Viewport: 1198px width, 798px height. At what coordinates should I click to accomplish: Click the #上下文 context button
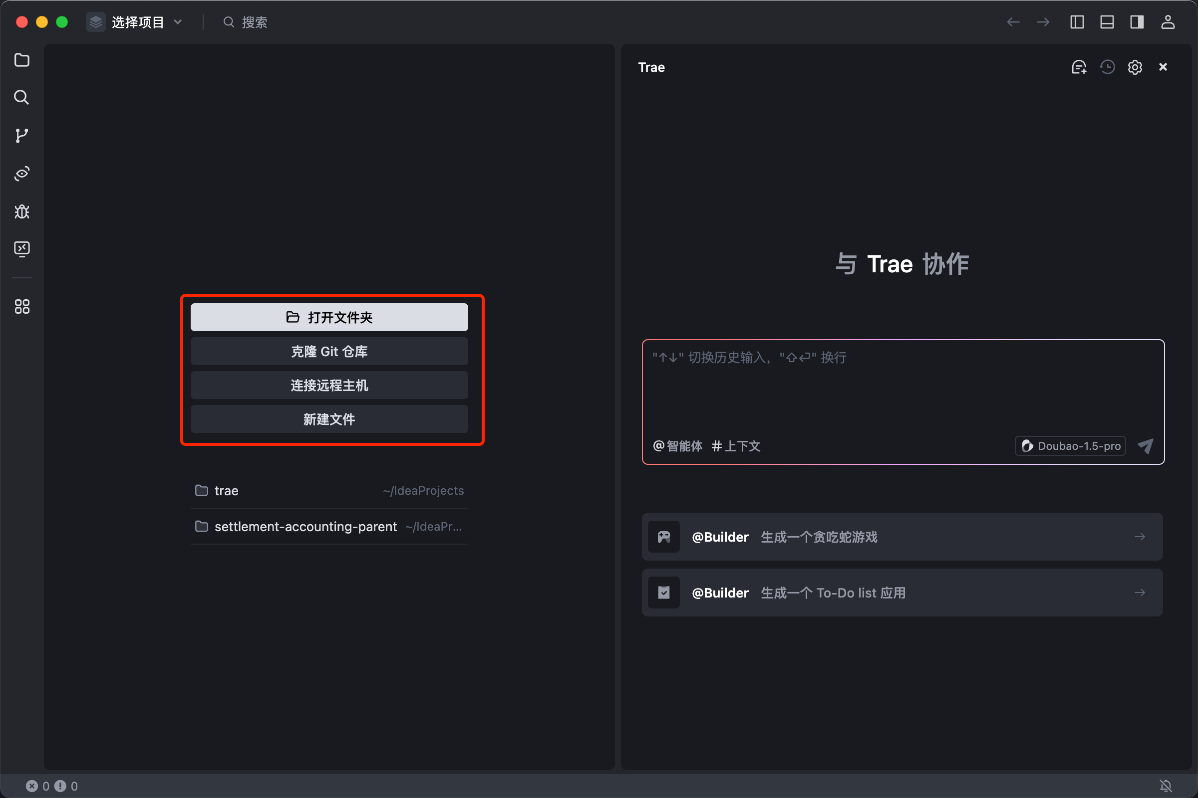pyautogui.click(x=735, y=446)
